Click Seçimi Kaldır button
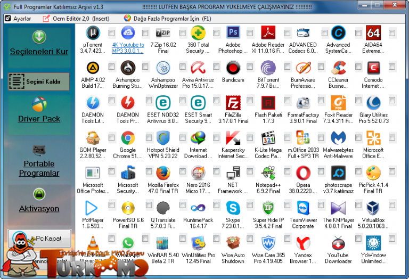This screenshot has width=409, height=279. [x=39, y=81]
